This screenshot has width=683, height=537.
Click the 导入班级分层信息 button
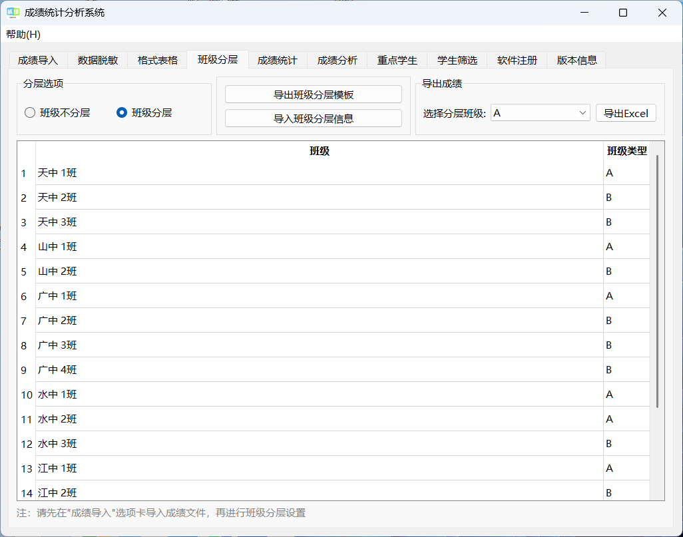click(313, 118)
